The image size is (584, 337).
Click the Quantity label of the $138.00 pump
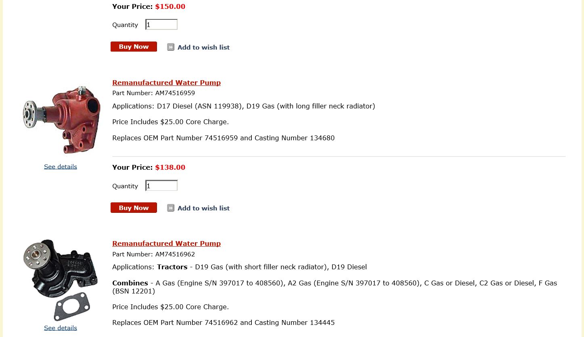(x=125, y=186)
